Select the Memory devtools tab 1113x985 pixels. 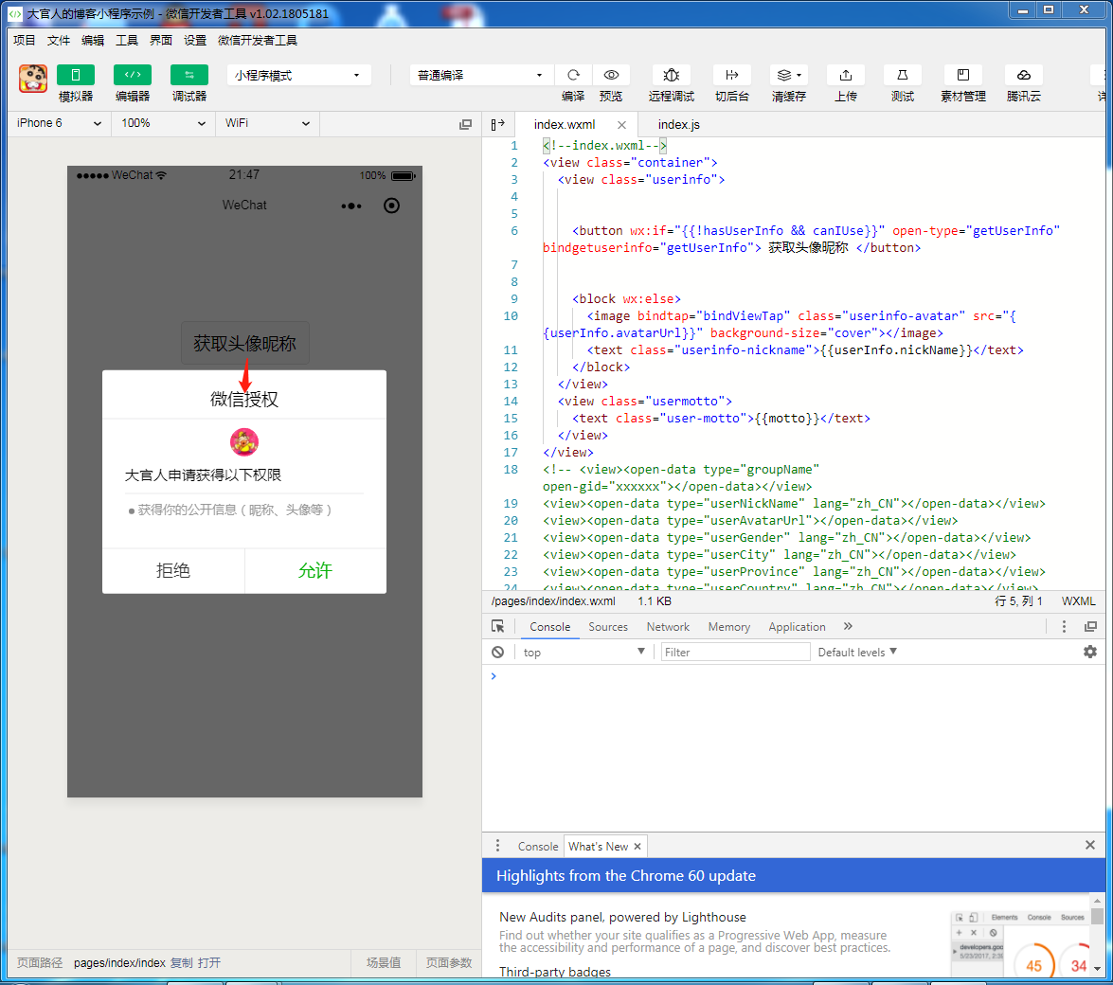click(729, 627)
